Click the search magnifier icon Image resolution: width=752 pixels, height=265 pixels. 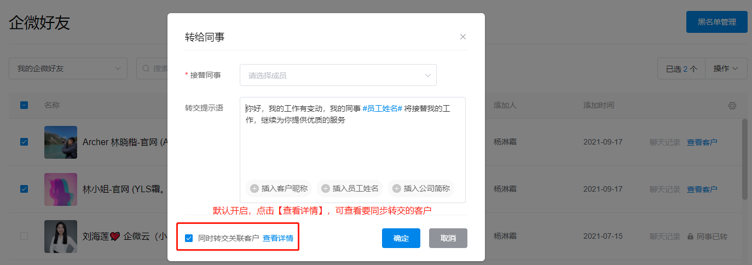146,68
